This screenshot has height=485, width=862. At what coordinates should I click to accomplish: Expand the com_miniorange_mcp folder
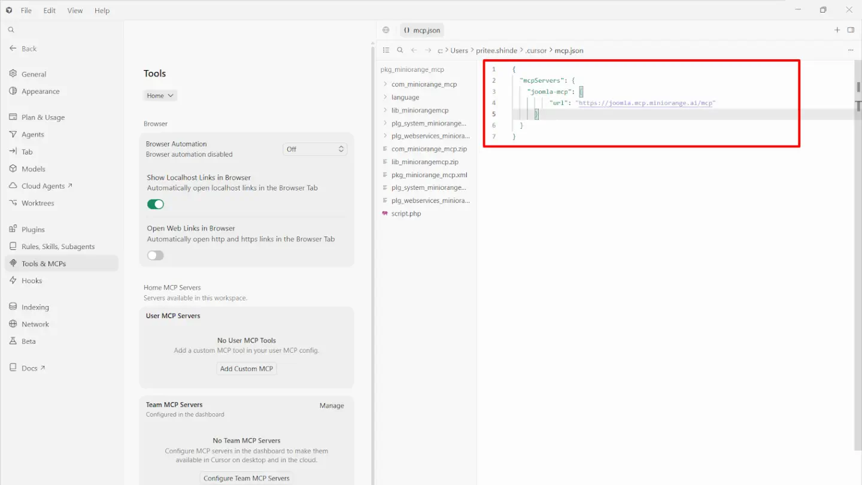pos(424,84)
